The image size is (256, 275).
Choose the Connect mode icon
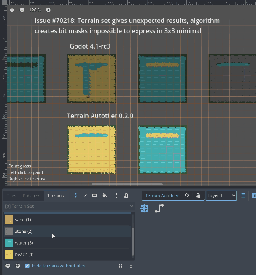point(144,209)
